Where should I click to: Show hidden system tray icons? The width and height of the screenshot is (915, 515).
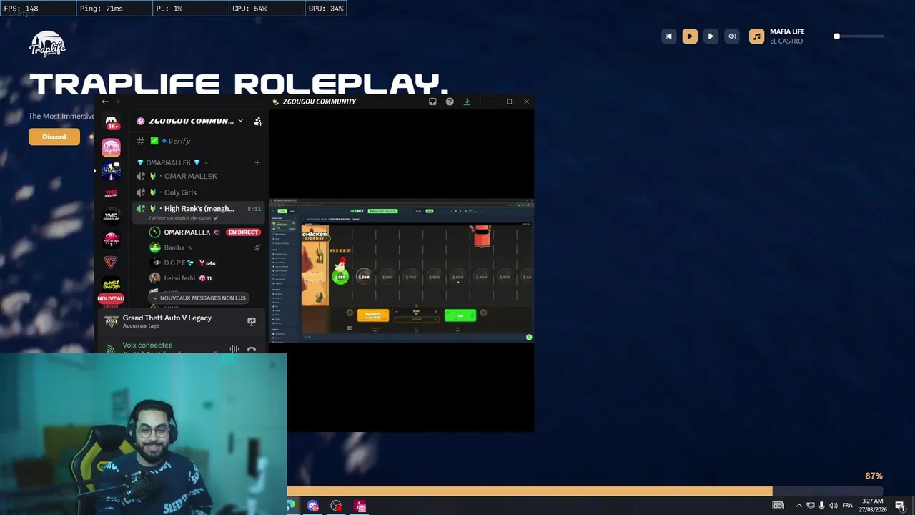[798, 506]
